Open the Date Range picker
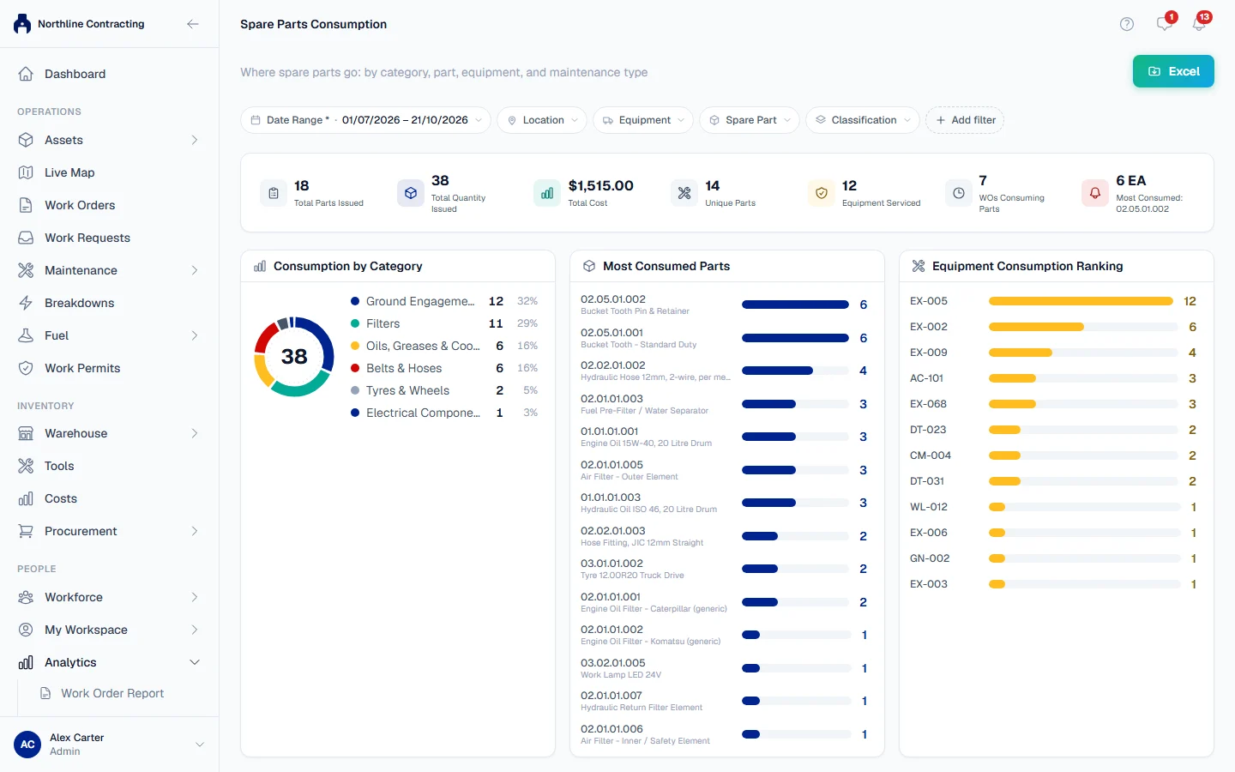 (x=366, y=120)
